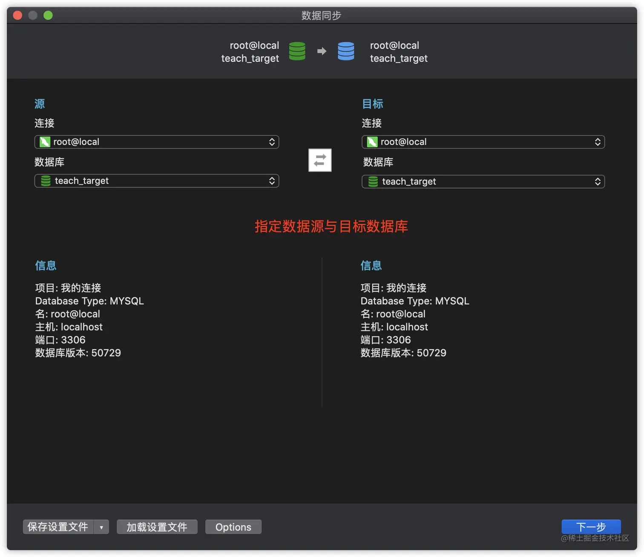644x557 pixels.
Task: Click the green zoom window button
Action: point(48,15)
